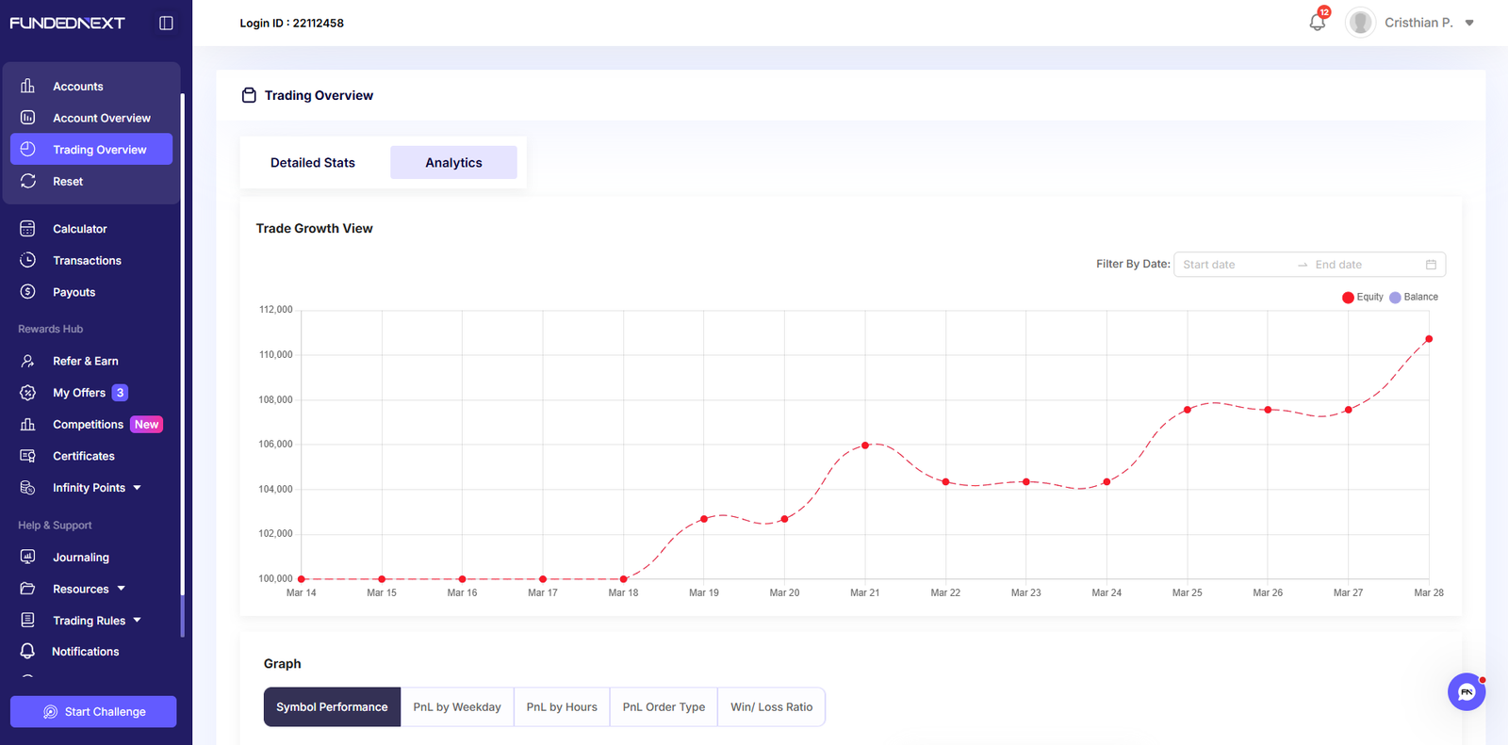
Task: Collapse sidebar with panel toggle icon
Action: click(166, 23)
